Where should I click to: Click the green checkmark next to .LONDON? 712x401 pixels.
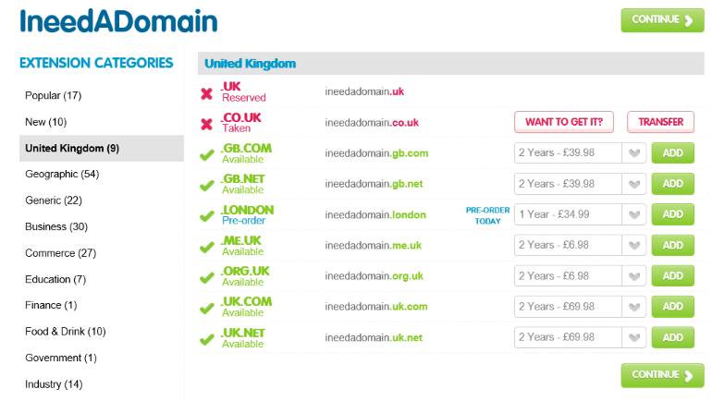coord(207,215)
